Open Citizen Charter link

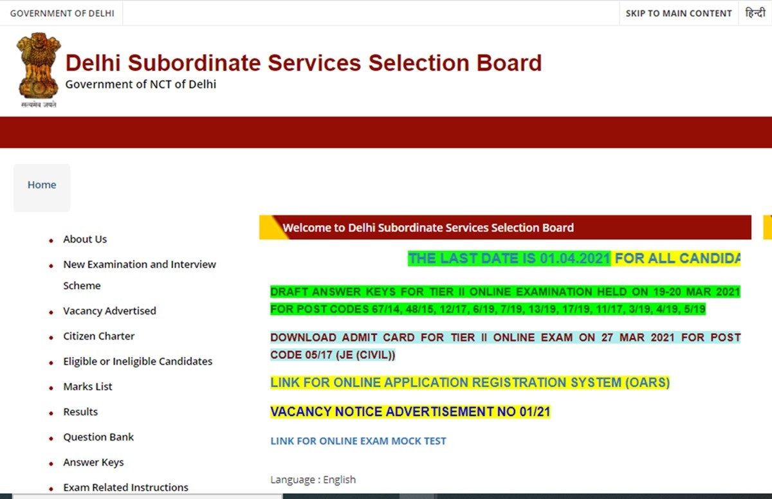(98, 336)
